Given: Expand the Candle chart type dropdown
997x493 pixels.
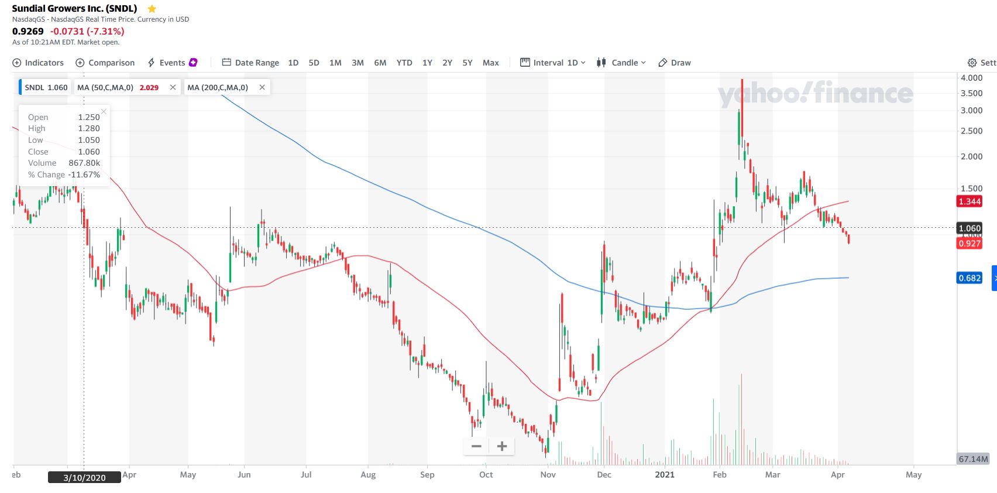Looking at the screenshot, I should (x=621, y=63).
